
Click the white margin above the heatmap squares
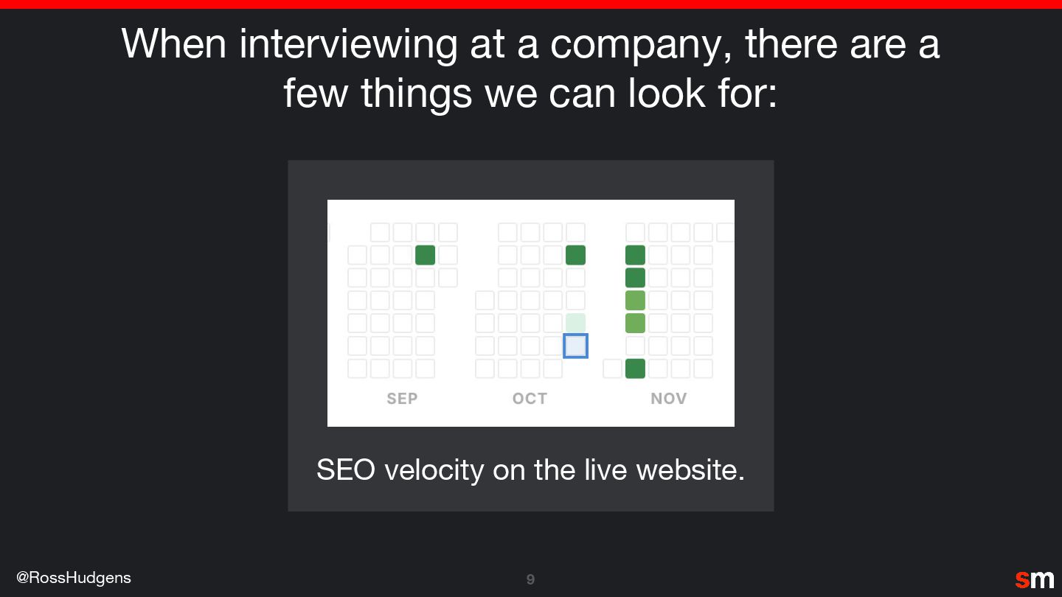click(531, 210)
